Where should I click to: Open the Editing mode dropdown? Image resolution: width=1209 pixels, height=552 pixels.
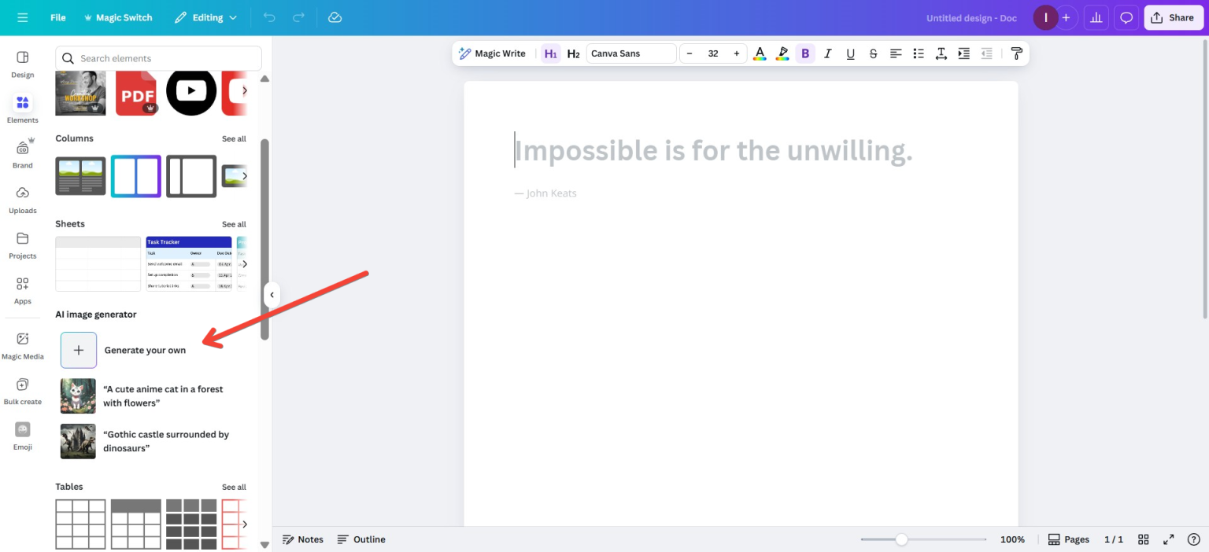pyautogui.click(x=205, y=17)
